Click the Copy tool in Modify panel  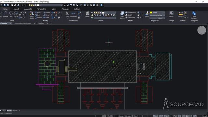[38, 15]
